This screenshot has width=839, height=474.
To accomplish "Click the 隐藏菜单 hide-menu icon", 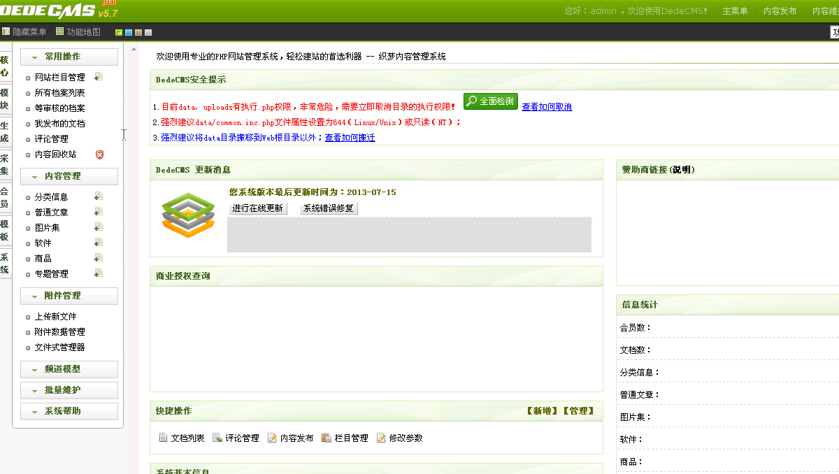I will (x=6, y=31).
